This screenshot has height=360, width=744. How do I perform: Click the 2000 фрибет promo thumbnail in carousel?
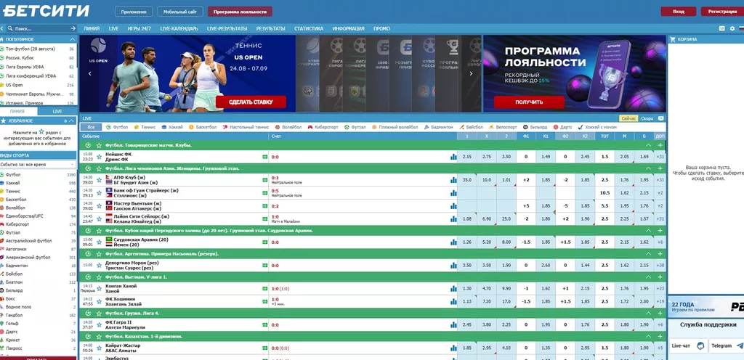[377, 73]
